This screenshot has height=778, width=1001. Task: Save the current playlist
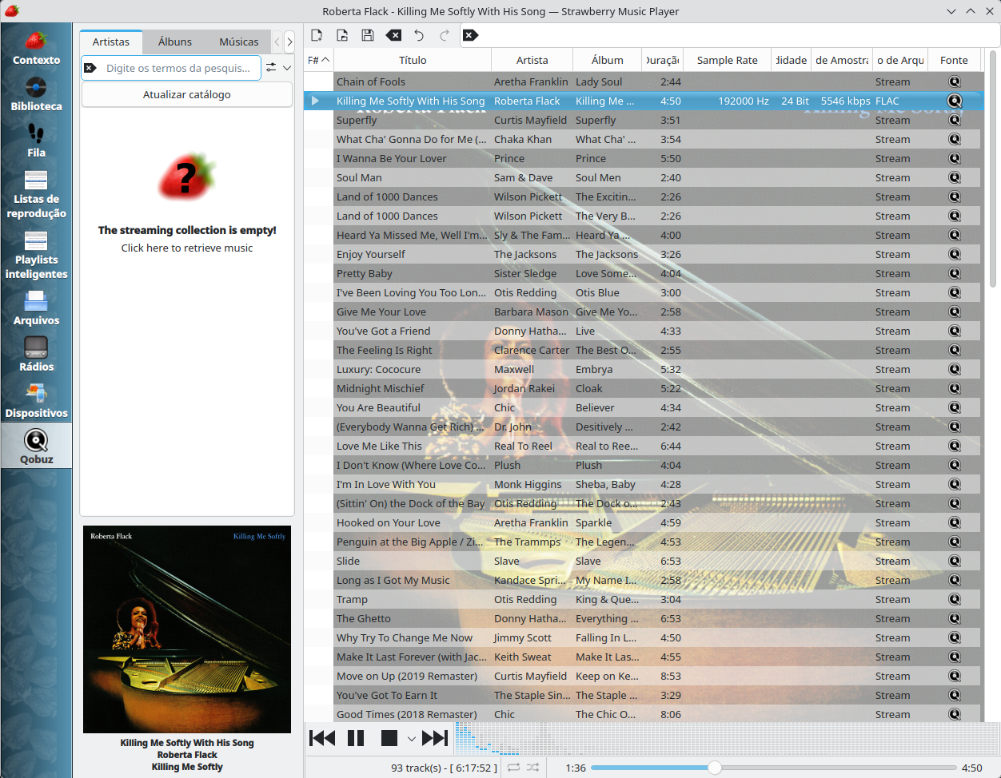pos(368,35)
